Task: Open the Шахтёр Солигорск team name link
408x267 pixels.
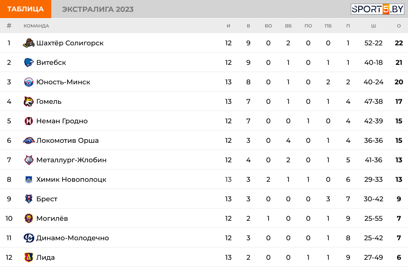Action: point(70,43)
